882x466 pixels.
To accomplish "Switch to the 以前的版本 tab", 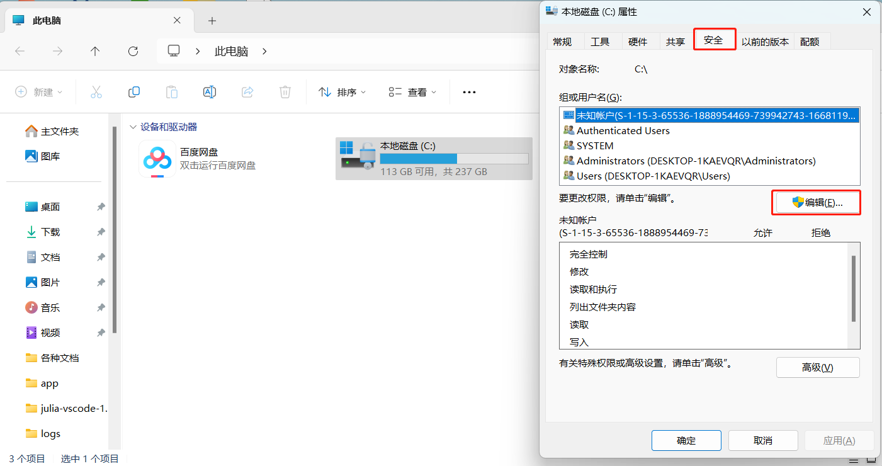I will click(x=764, y=42).
